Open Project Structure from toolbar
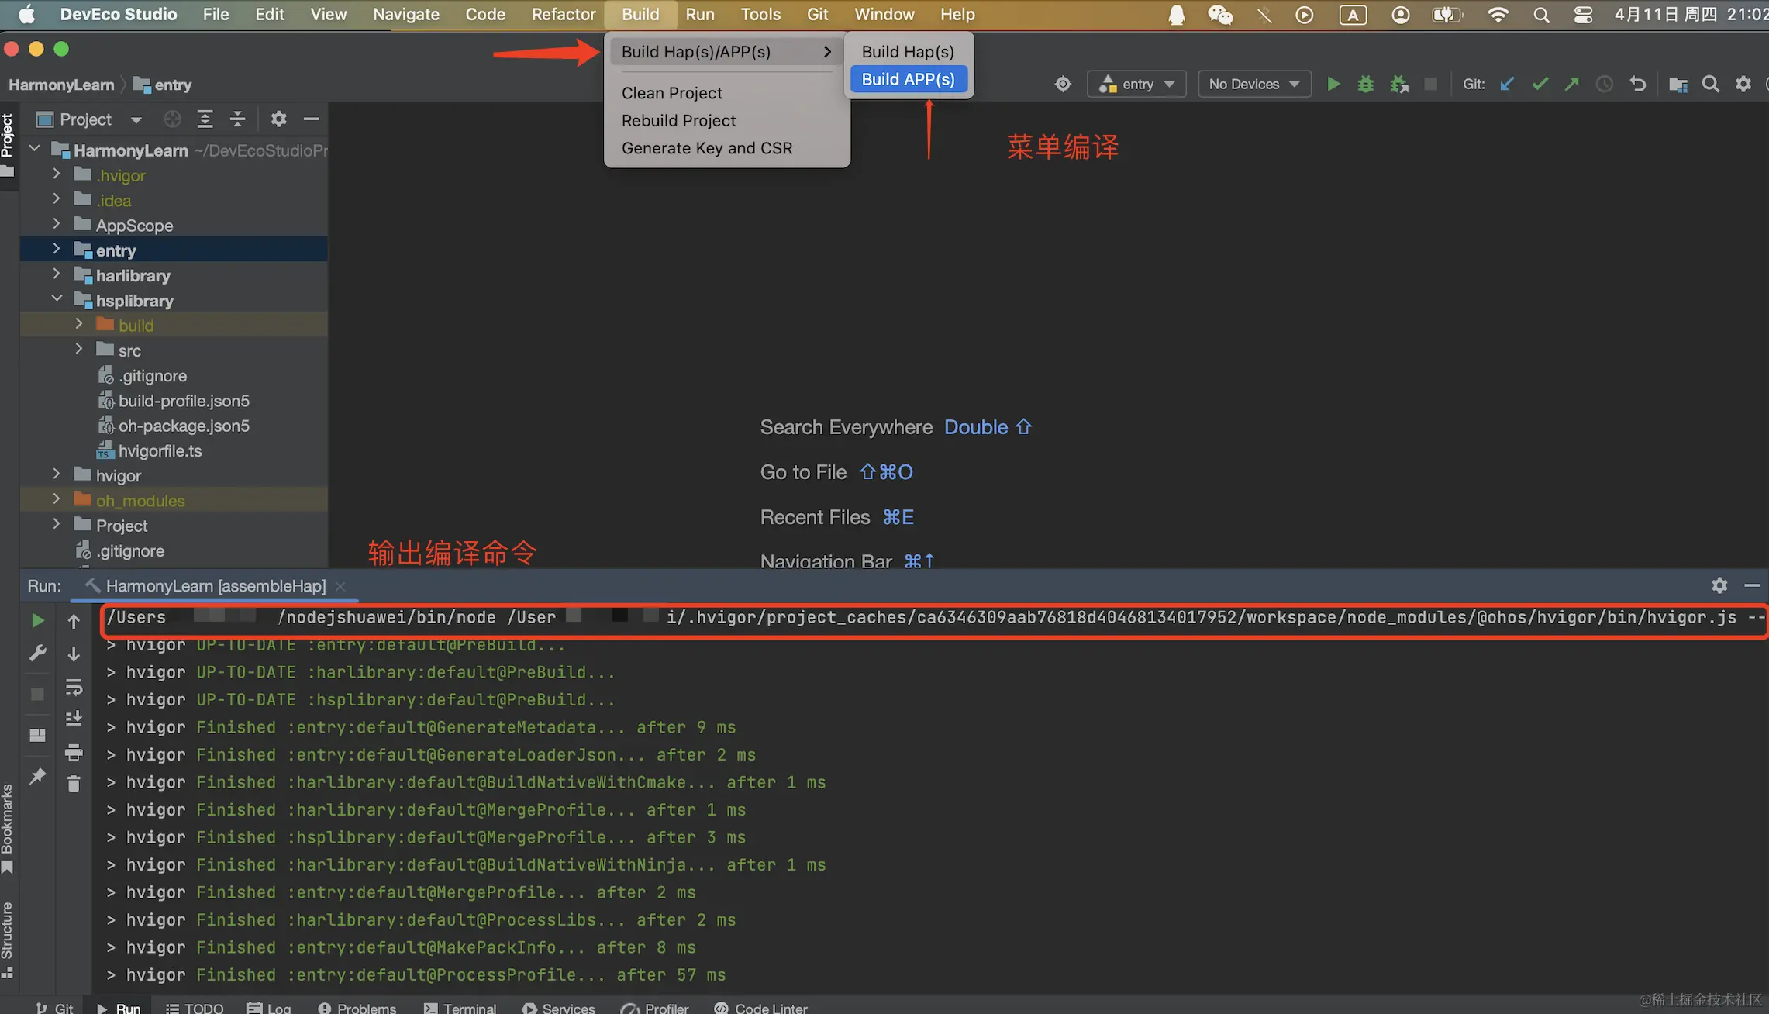Image resolution: width=1769 pixels, height=1014 pixels. click(1678, 84)
